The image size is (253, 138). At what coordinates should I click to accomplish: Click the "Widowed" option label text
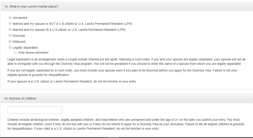19,42
